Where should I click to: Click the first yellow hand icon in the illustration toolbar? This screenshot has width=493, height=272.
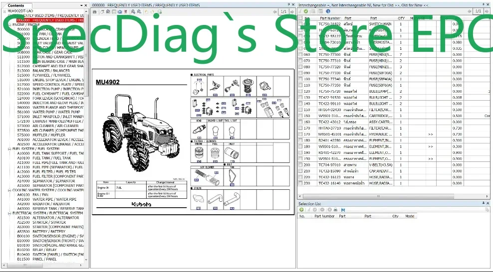pos(147,12)
